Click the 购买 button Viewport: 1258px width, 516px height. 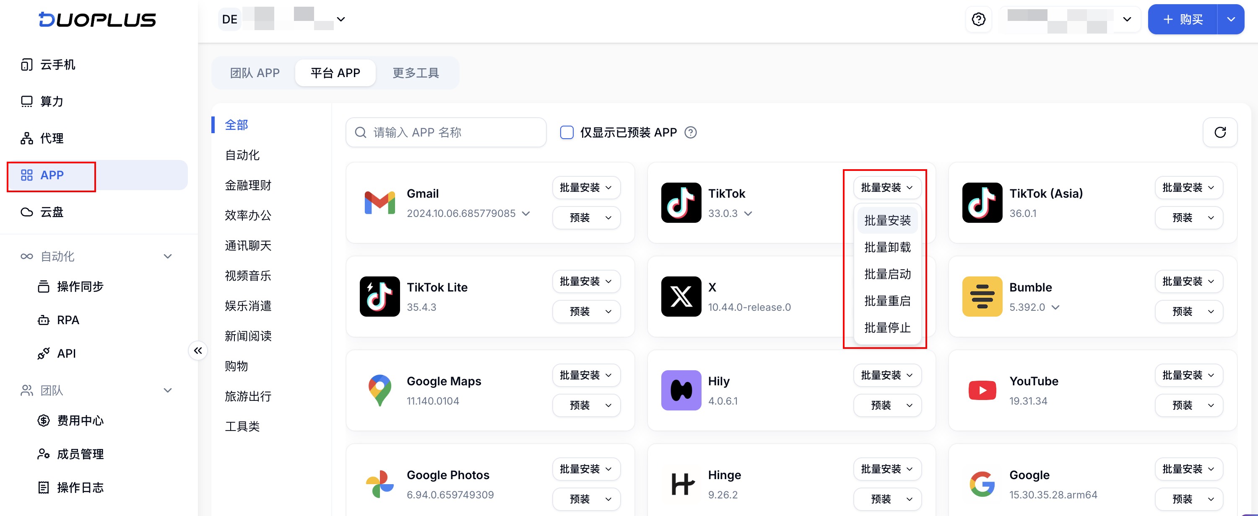1182,20
